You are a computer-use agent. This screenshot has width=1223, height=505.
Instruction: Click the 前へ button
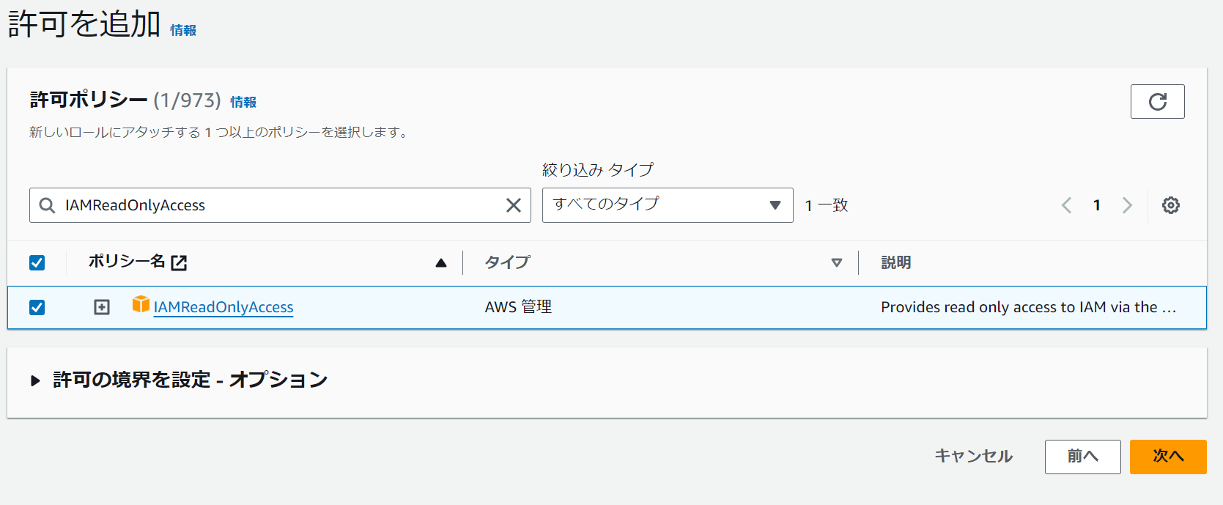[1082, 457]
